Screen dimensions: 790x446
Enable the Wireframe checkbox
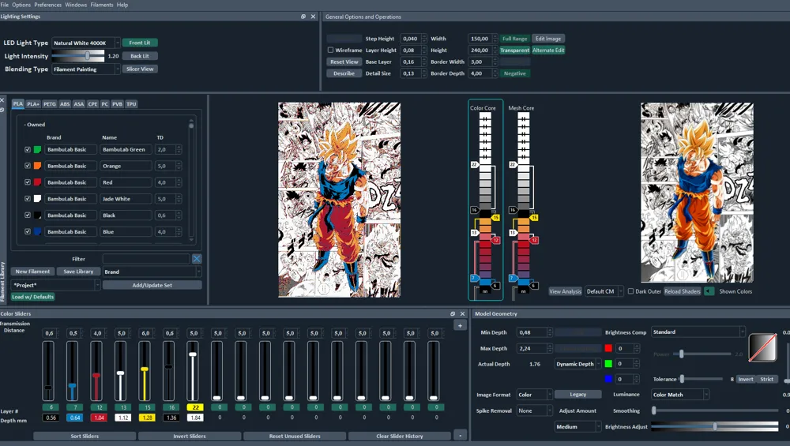[330, 51]
